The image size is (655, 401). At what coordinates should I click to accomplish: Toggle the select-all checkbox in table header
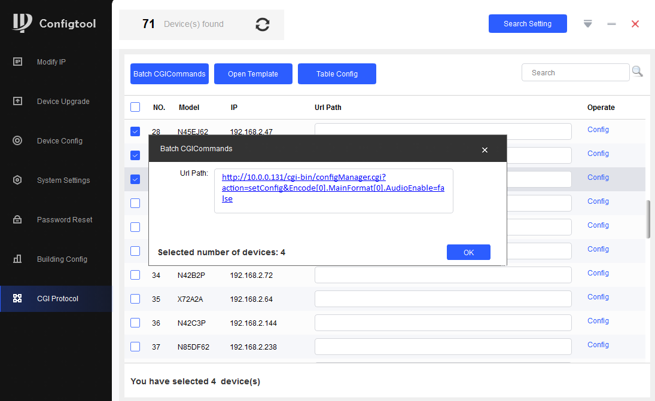(x=135, y=107)
